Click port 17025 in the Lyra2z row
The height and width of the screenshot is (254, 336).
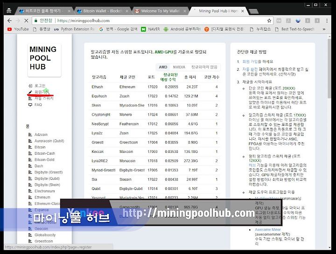point(152,133)
